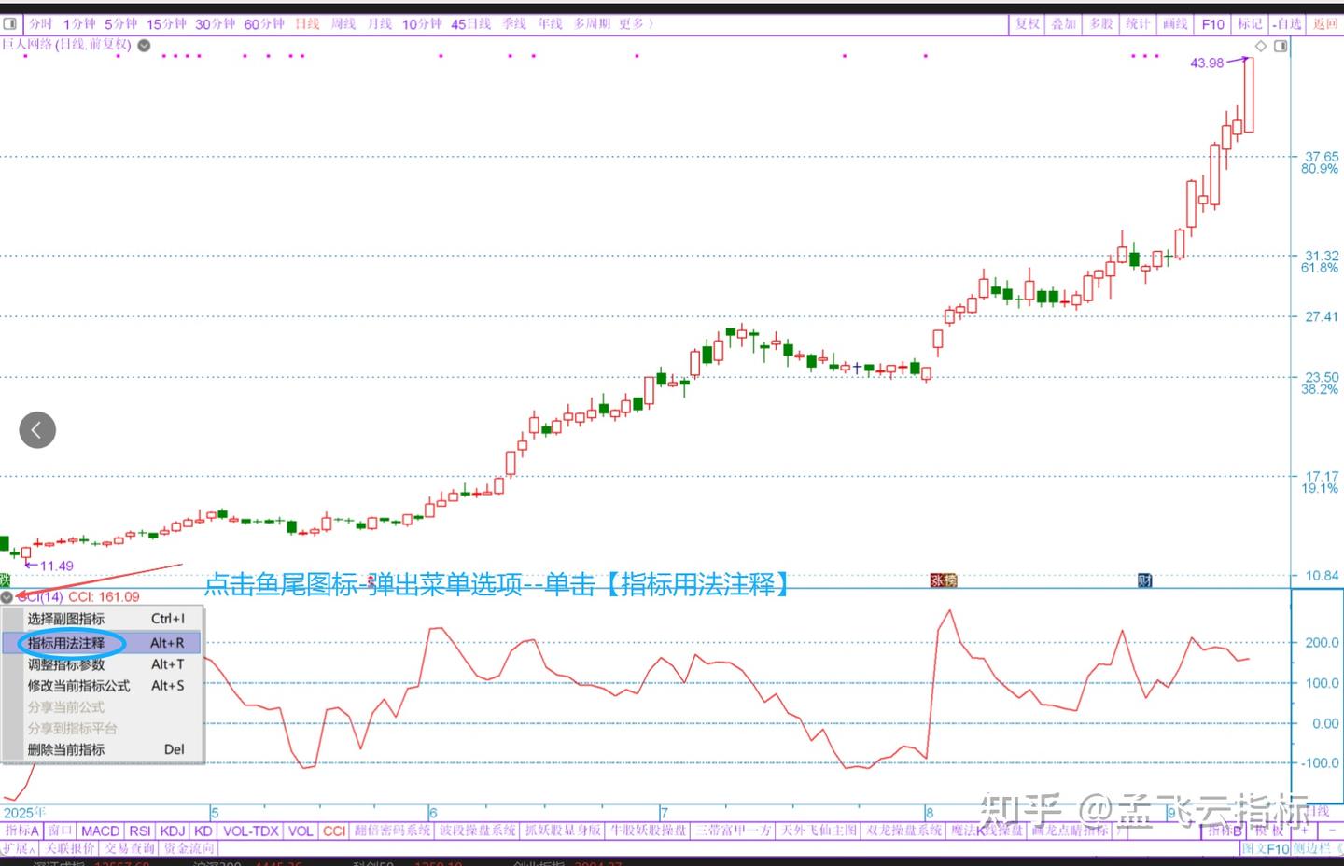Click the 叠加 overlay icon
The image size is (1344, 866).
[1063, 24]
